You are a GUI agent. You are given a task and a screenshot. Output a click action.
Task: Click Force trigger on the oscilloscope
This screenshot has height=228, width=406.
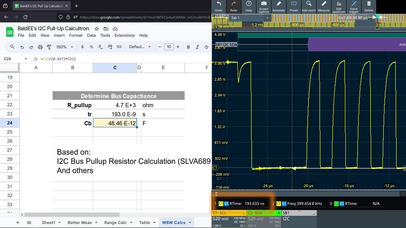354,6
